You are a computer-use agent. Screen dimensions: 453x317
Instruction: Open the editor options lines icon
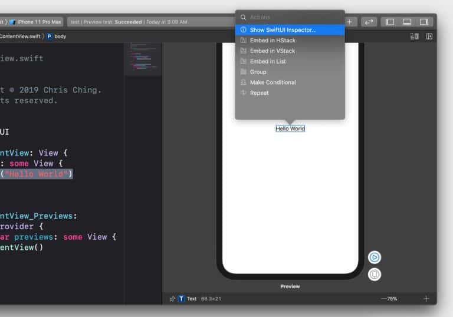pos(414,37)
